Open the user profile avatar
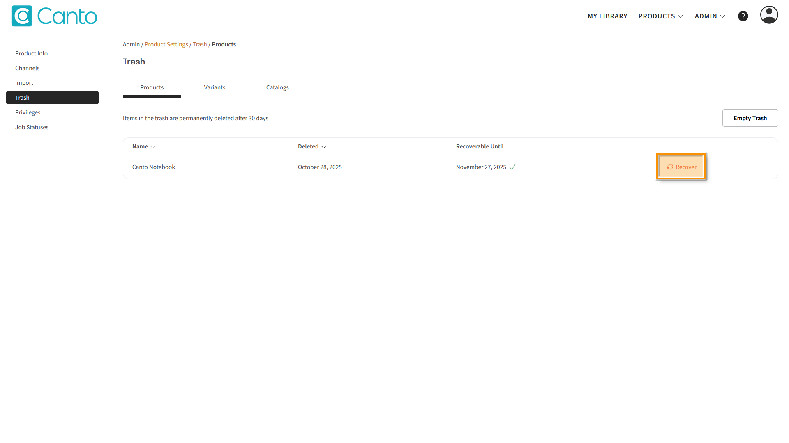This screenshot has width=789, height=443. pos(769,15)
